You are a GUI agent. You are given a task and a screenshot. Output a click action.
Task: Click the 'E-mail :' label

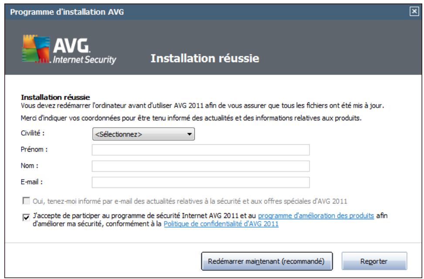point(32,182)
